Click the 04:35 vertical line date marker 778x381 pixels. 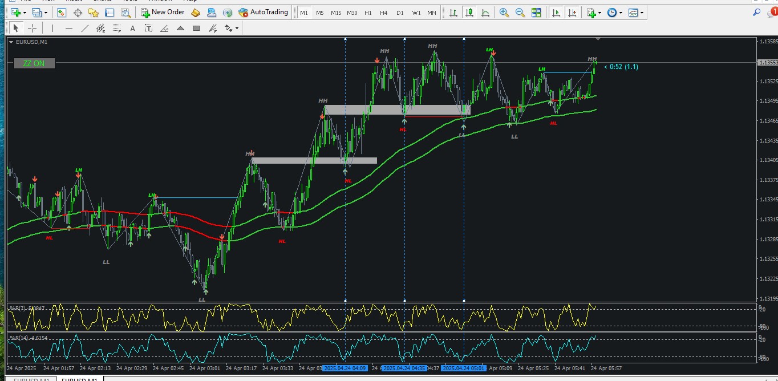(404, 368)
